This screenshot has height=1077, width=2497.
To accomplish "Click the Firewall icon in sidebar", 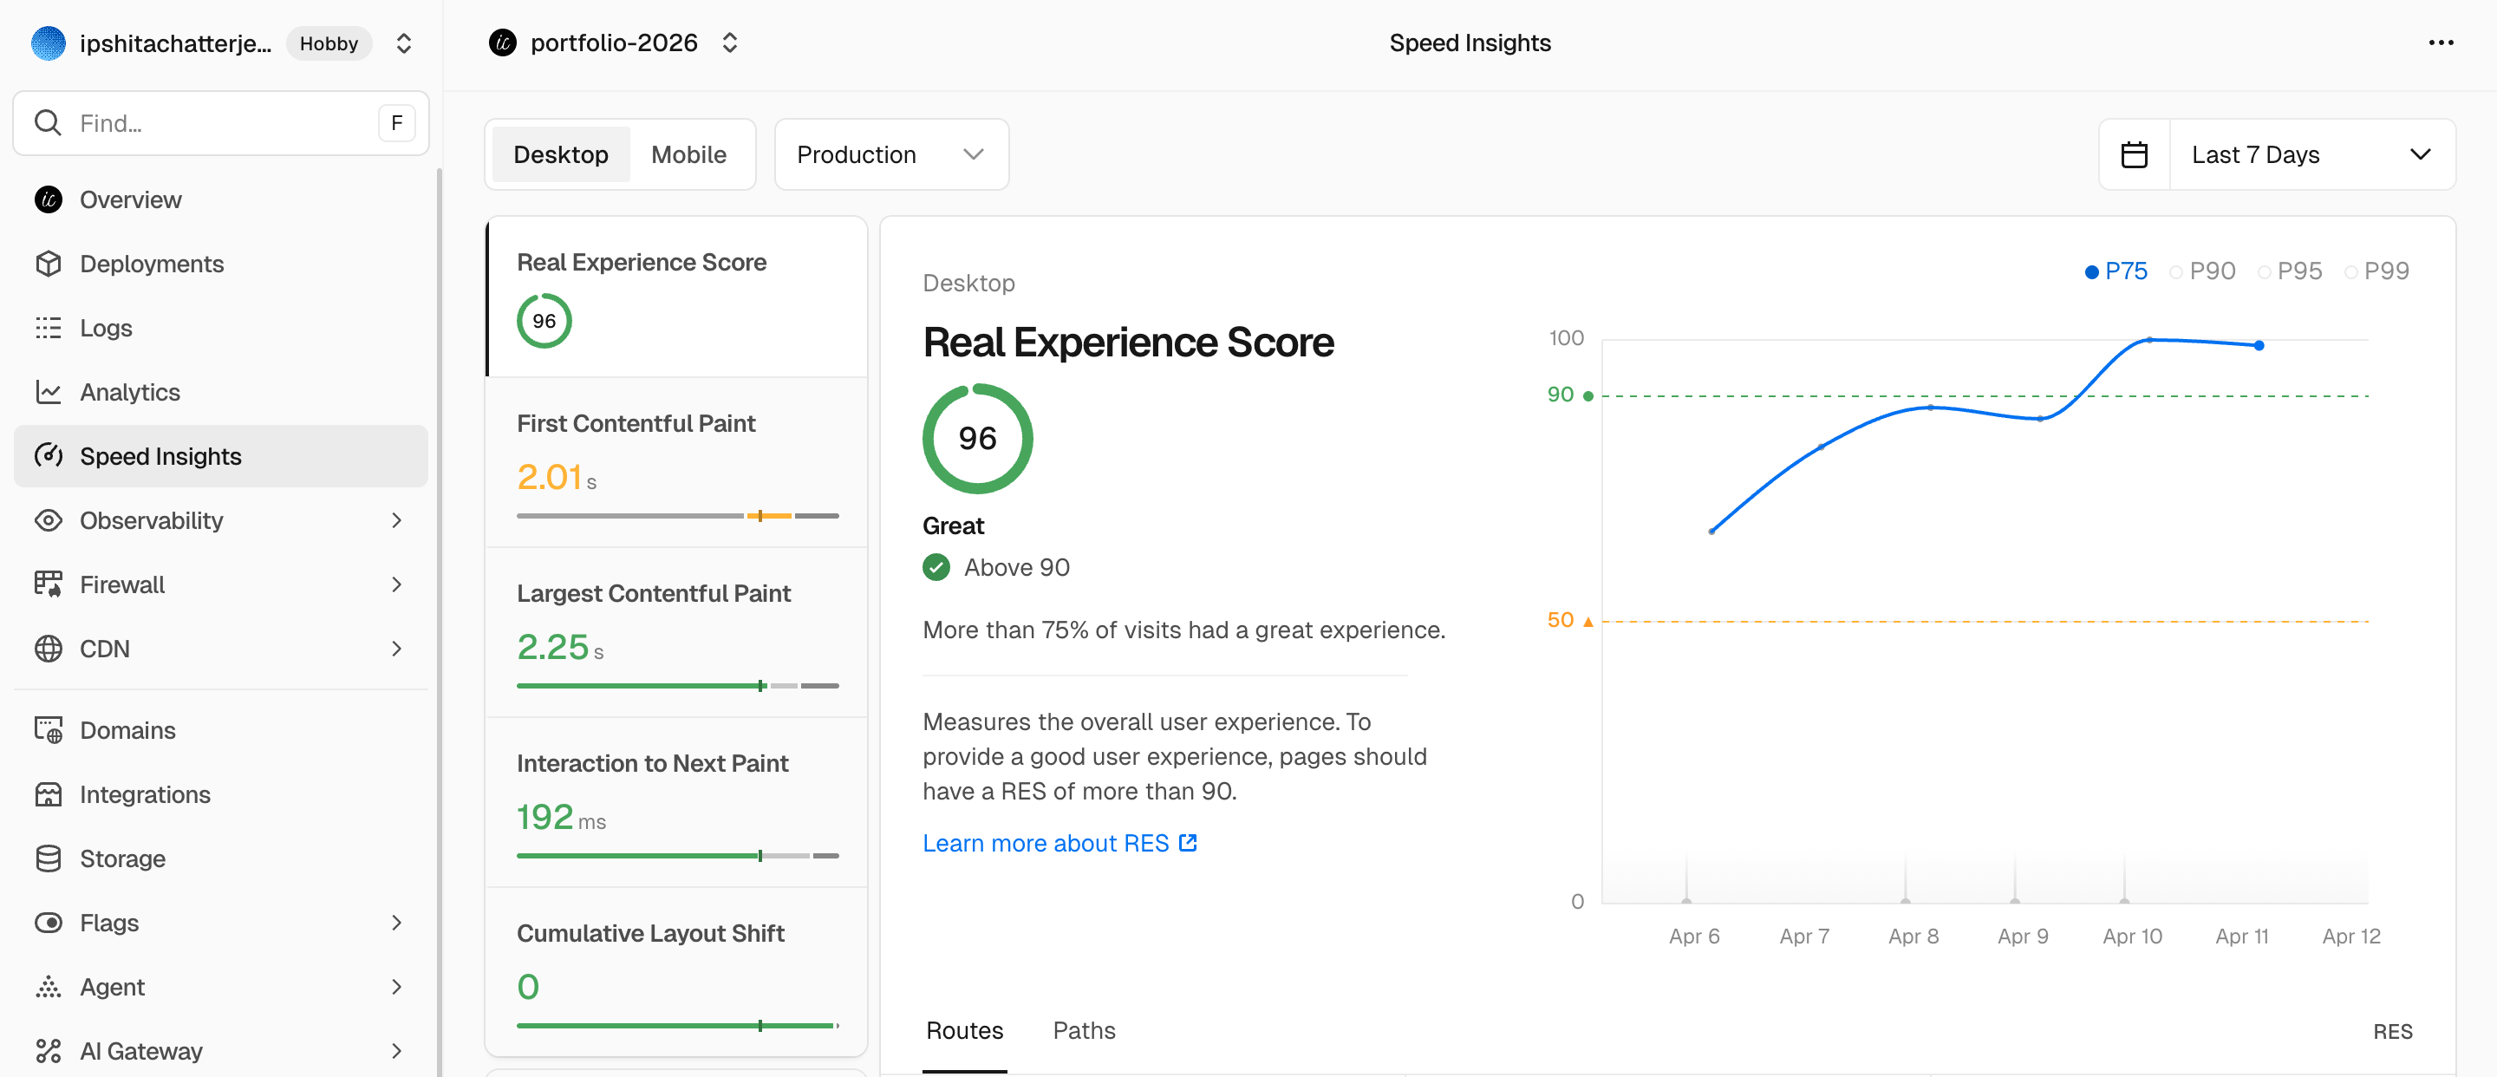I will pos(48,584).
